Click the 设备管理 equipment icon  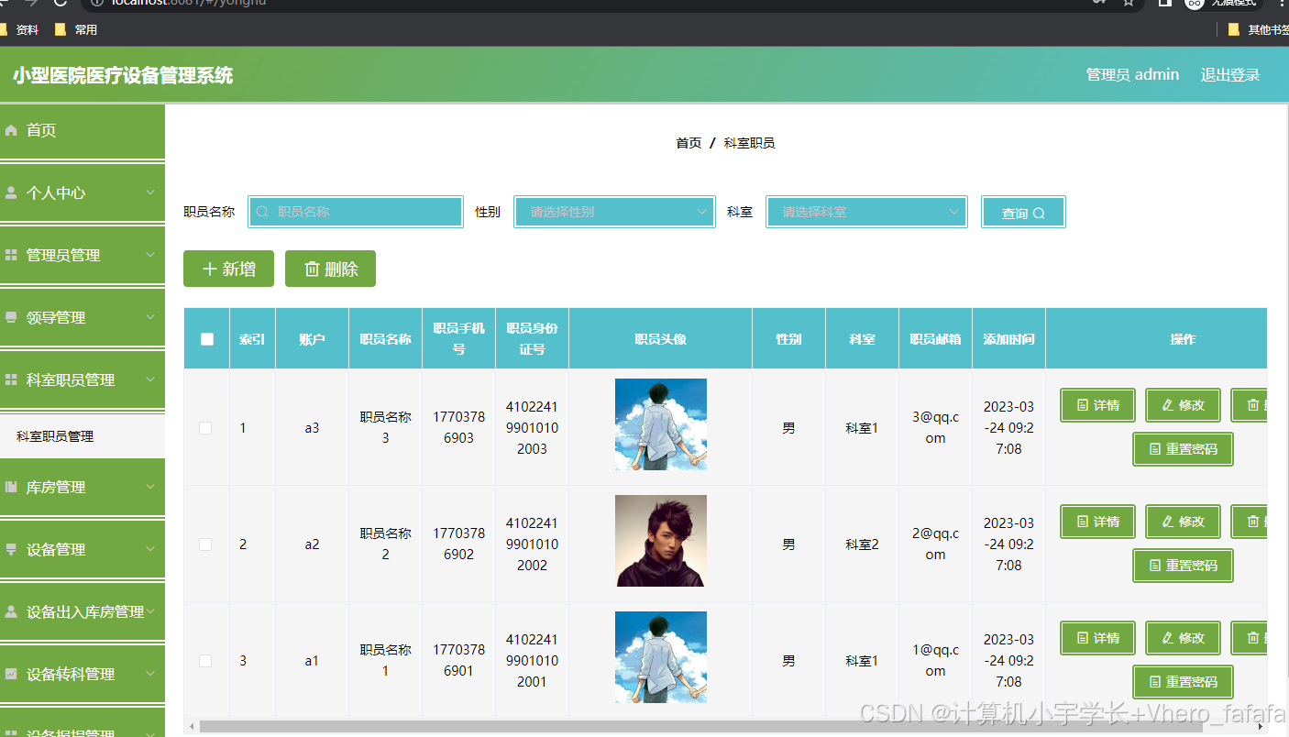pos(11,549)
